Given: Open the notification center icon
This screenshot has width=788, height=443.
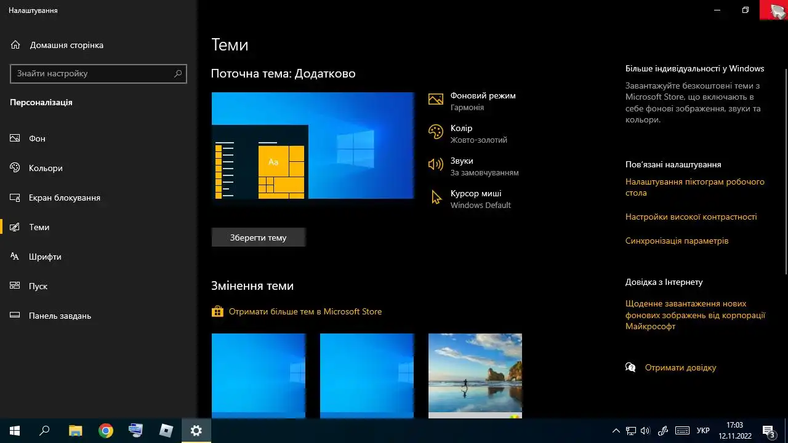Looking at the screenshot, I should click(769, 431).
